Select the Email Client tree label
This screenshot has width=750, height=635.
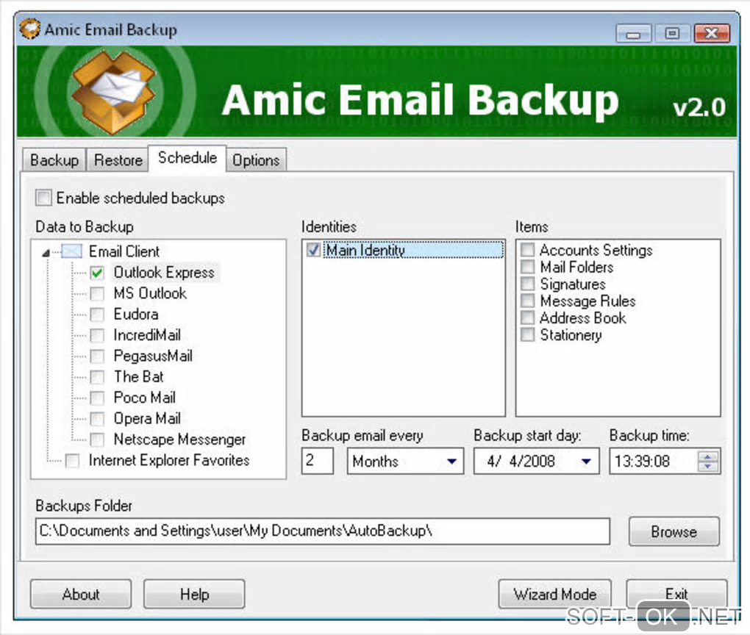(124, 251)
